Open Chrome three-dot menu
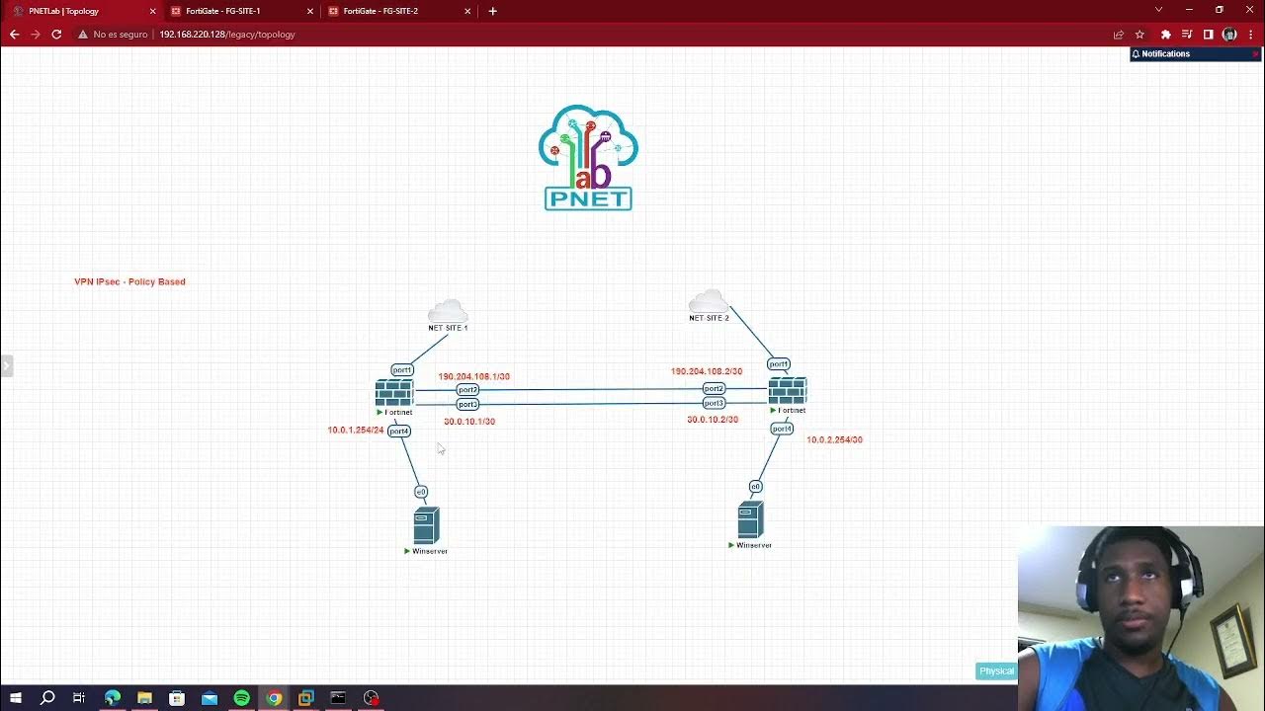Screen dimensions: 1265x711 pos(1250,34)
